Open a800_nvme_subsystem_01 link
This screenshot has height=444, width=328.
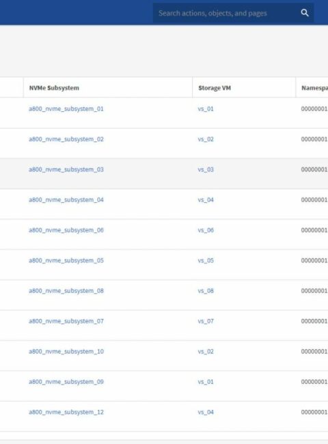(66, 109)
